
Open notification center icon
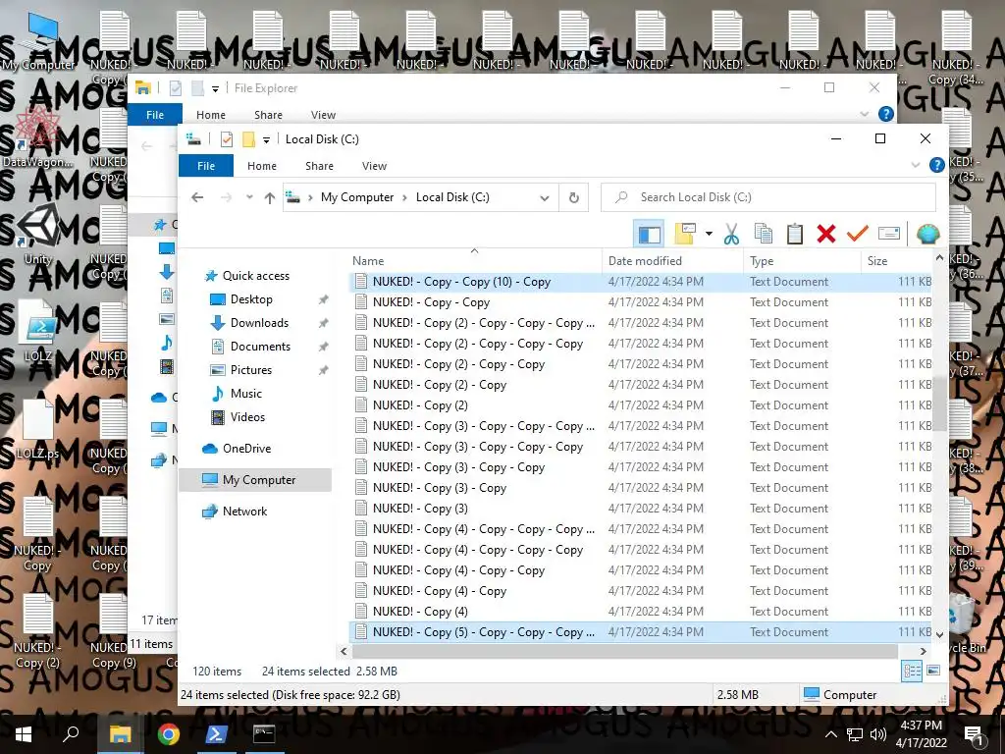(x=973, y=734)
